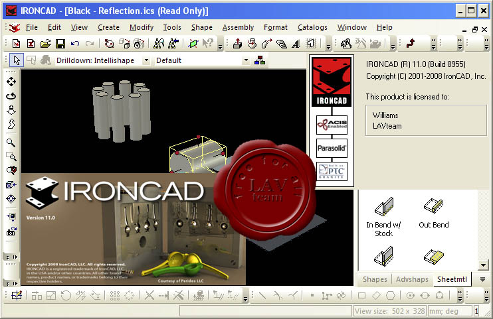The image size is (493, 319).
Task: Select the In Bend w/ Stock shape
Action: 383,217
